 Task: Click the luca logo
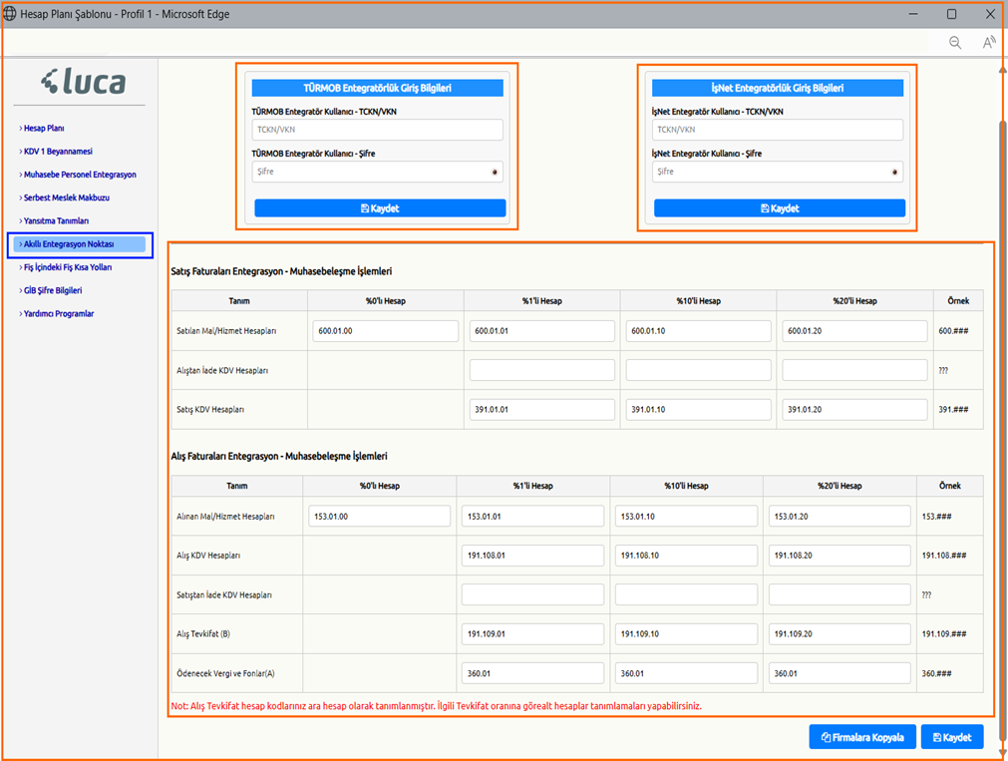84,82
